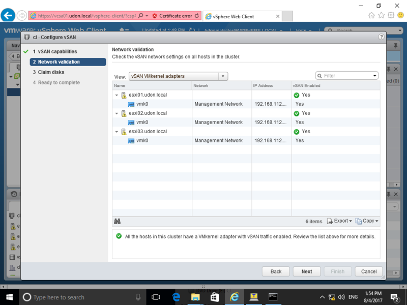Screen dimensions: 407x305
Task: Collapse esxi01.udon.local tree row
Action: point(117,95)
